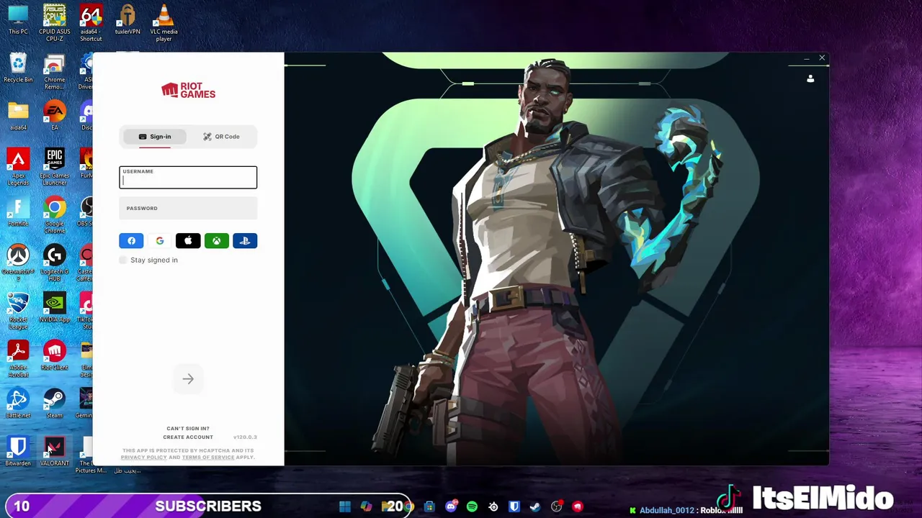Open Can't sign in link
The height and width of the screenshot is (518, 922).
(188, 429)
